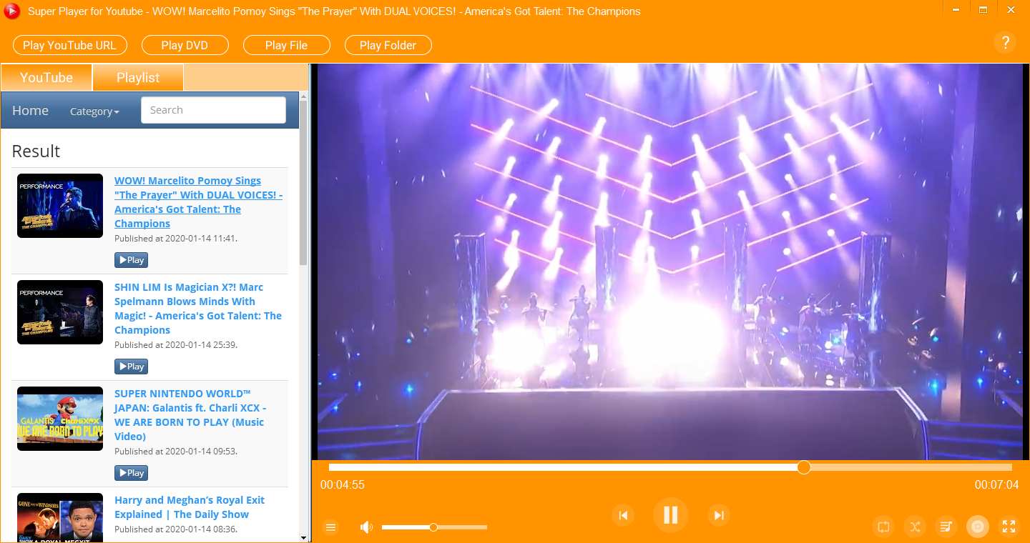1030x543 pixels.
Task: Click the volume slider knob
Action: pyautogui.click(x=433, y=527)
